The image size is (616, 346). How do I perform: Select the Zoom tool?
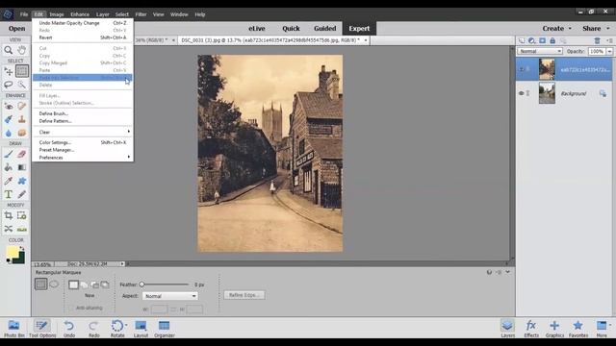pyautogui.click(x=9, y=50)
